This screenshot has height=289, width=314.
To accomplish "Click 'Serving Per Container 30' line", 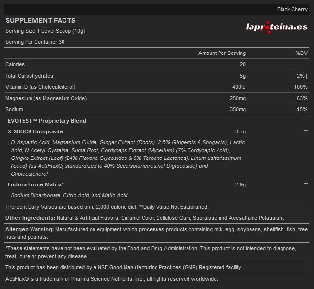I will tap(35, 42).
